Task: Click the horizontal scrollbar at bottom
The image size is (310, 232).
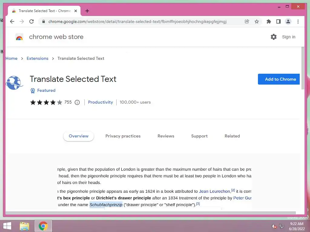Action: click(x=151, y=213)
